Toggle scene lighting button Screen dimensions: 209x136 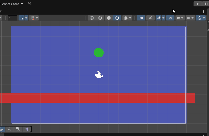point(150,18)
